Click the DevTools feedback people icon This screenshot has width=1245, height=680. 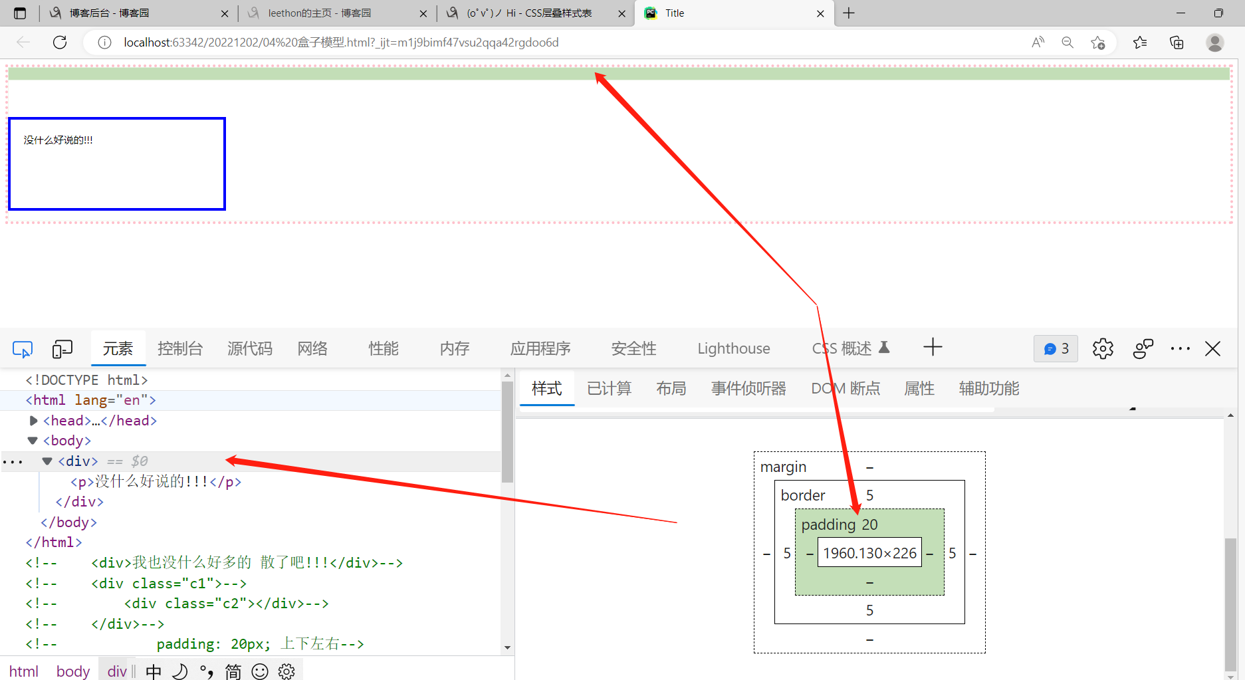1143,348
